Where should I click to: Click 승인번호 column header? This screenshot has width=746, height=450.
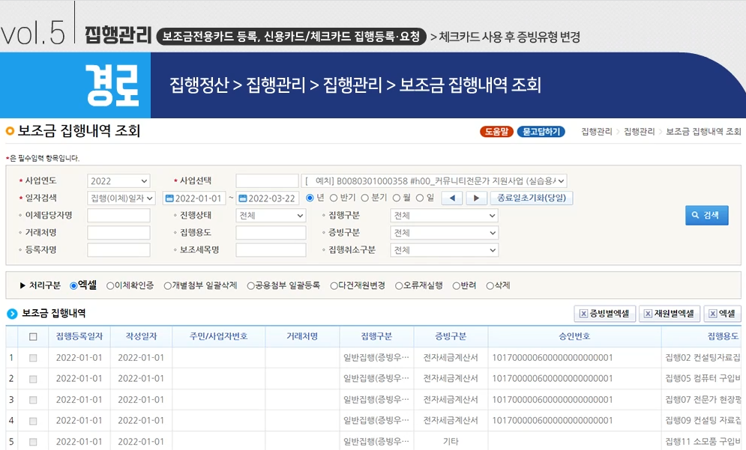[x=574, y=336]
